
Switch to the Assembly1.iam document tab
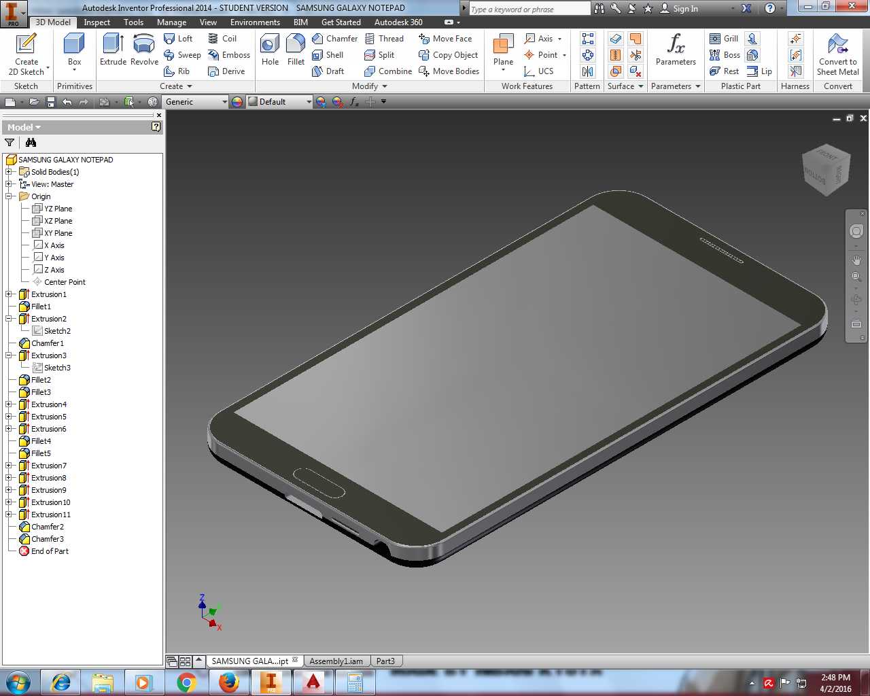[336, 661]
